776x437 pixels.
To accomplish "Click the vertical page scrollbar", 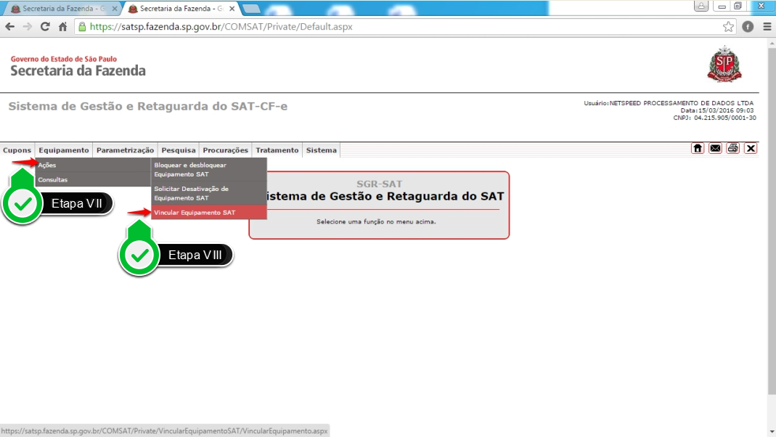I will click(772, 221).
